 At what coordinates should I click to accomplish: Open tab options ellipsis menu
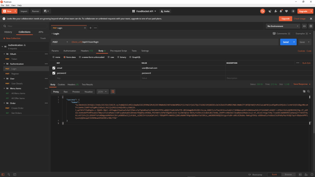(x=95, y=28)
